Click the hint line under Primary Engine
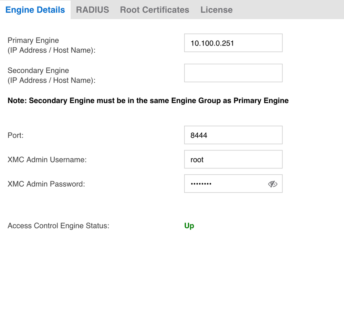The height and width of the screenshot is (311, 344). click(x=51, y=50)
